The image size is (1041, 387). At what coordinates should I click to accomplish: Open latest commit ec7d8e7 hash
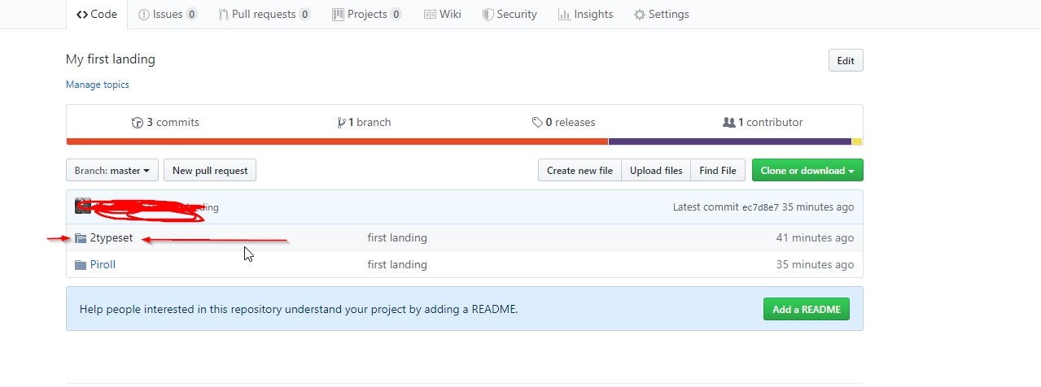[760, 207]
